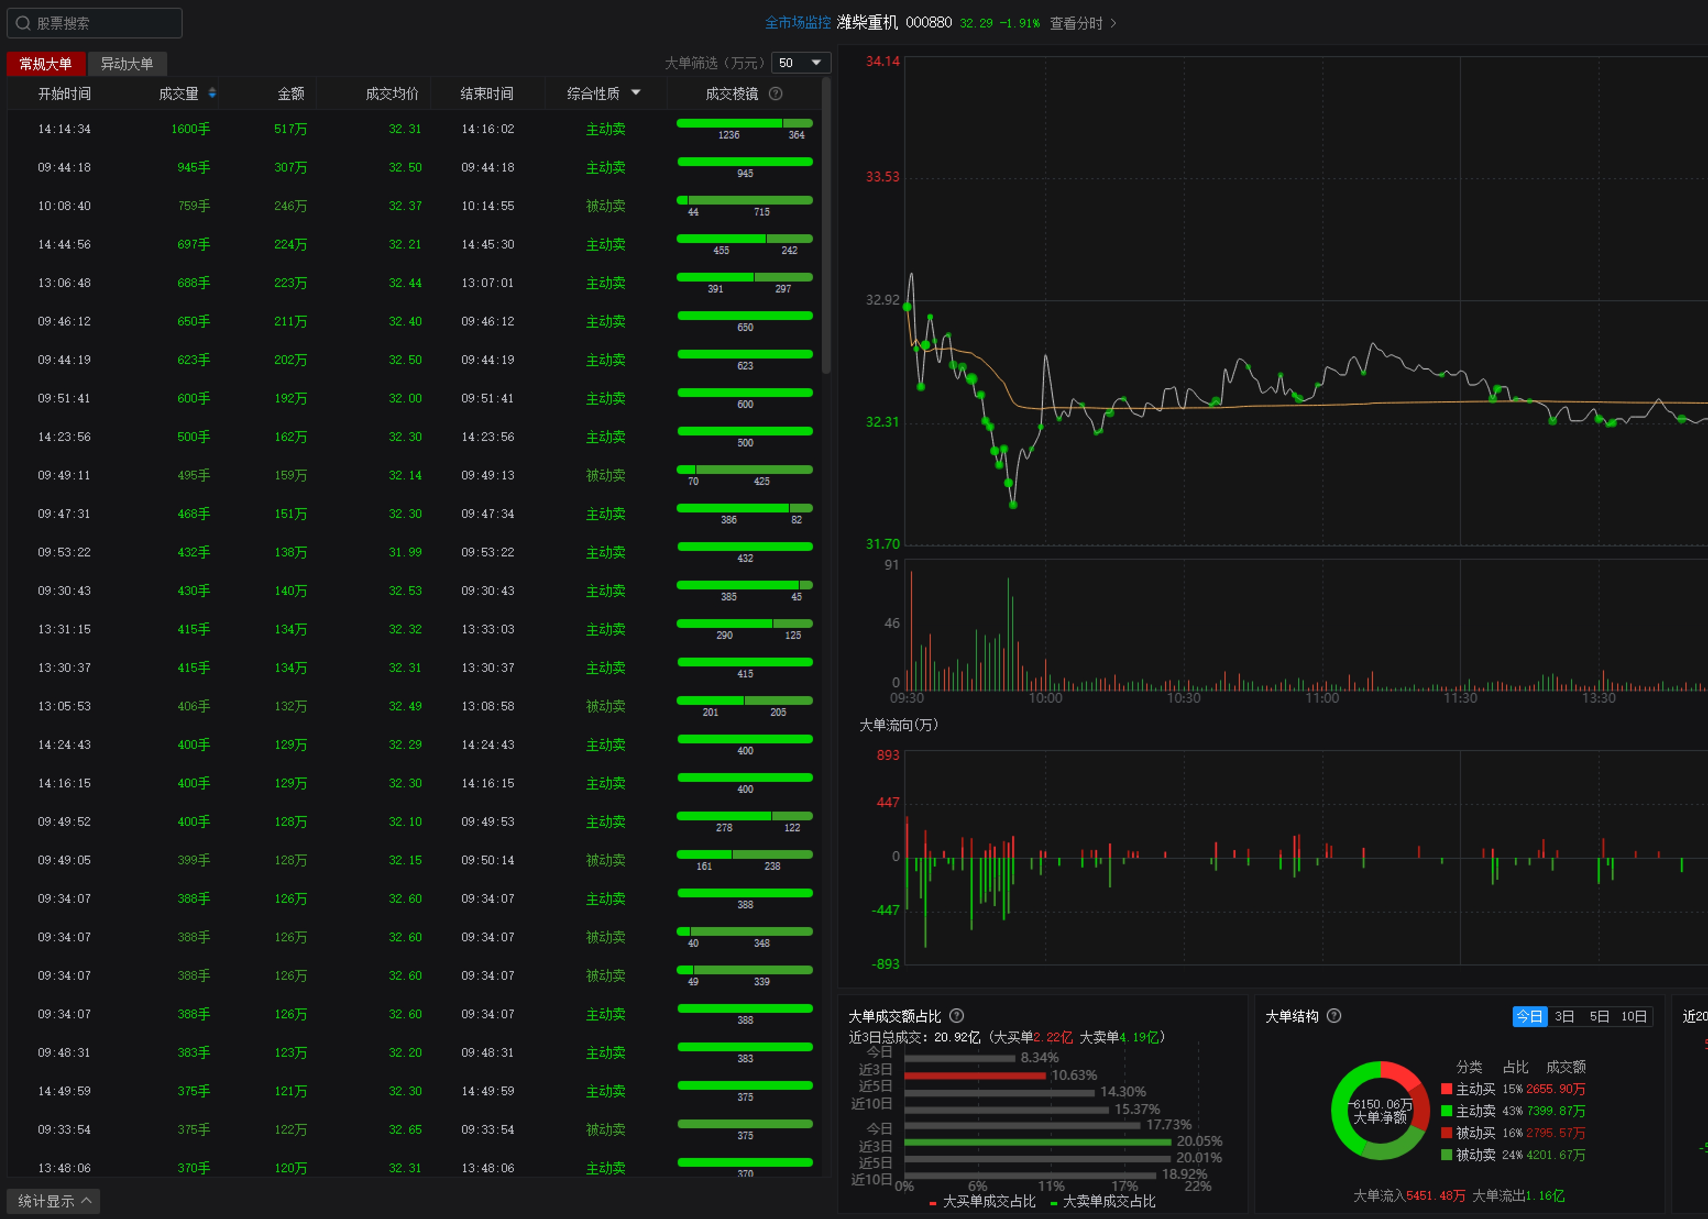Expand 统计显示 panel at bottom left
The width and height of the screenshot is (1708, 1219).
[53, 1200]
